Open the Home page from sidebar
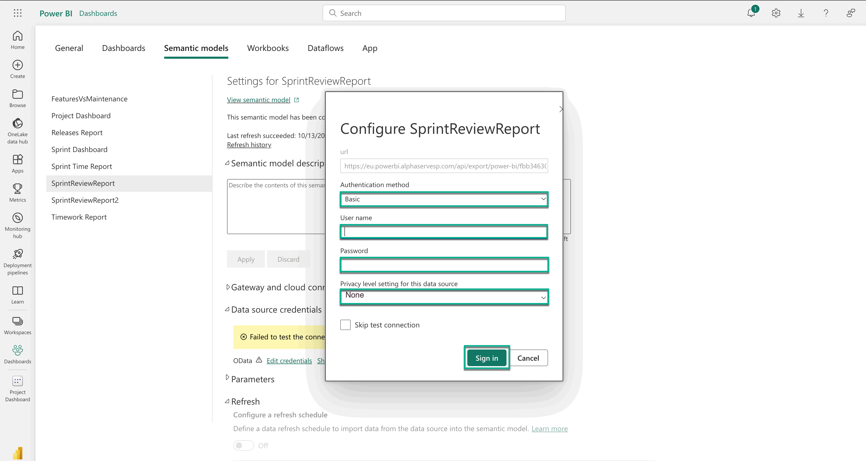Viewport: 866px width, 461px height. (x=17, y=39)
